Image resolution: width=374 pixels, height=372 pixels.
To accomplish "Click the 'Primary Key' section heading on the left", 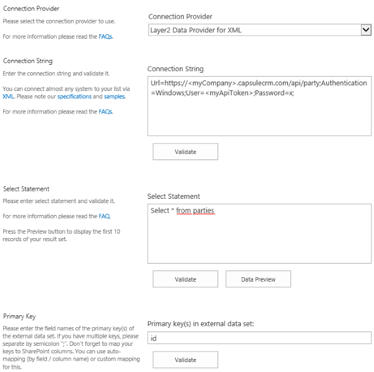I will (20, 317).
